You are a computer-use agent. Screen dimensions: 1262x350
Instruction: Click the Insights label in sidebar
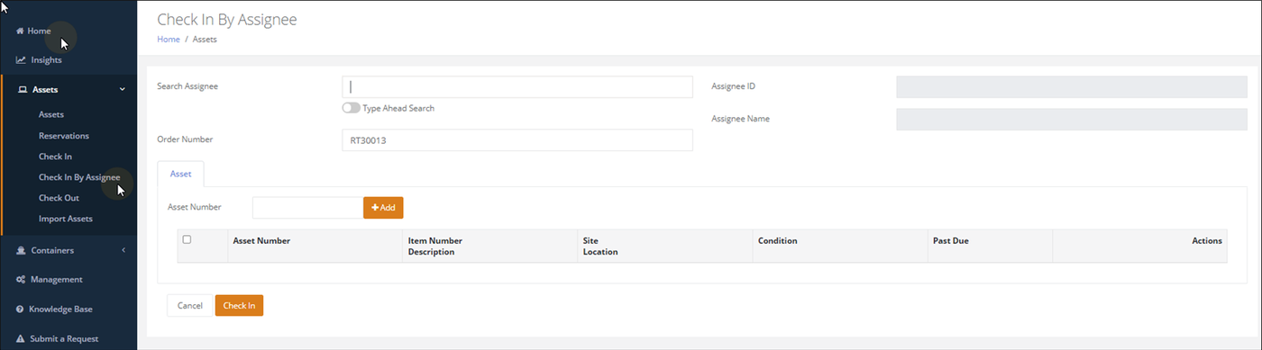46,60
